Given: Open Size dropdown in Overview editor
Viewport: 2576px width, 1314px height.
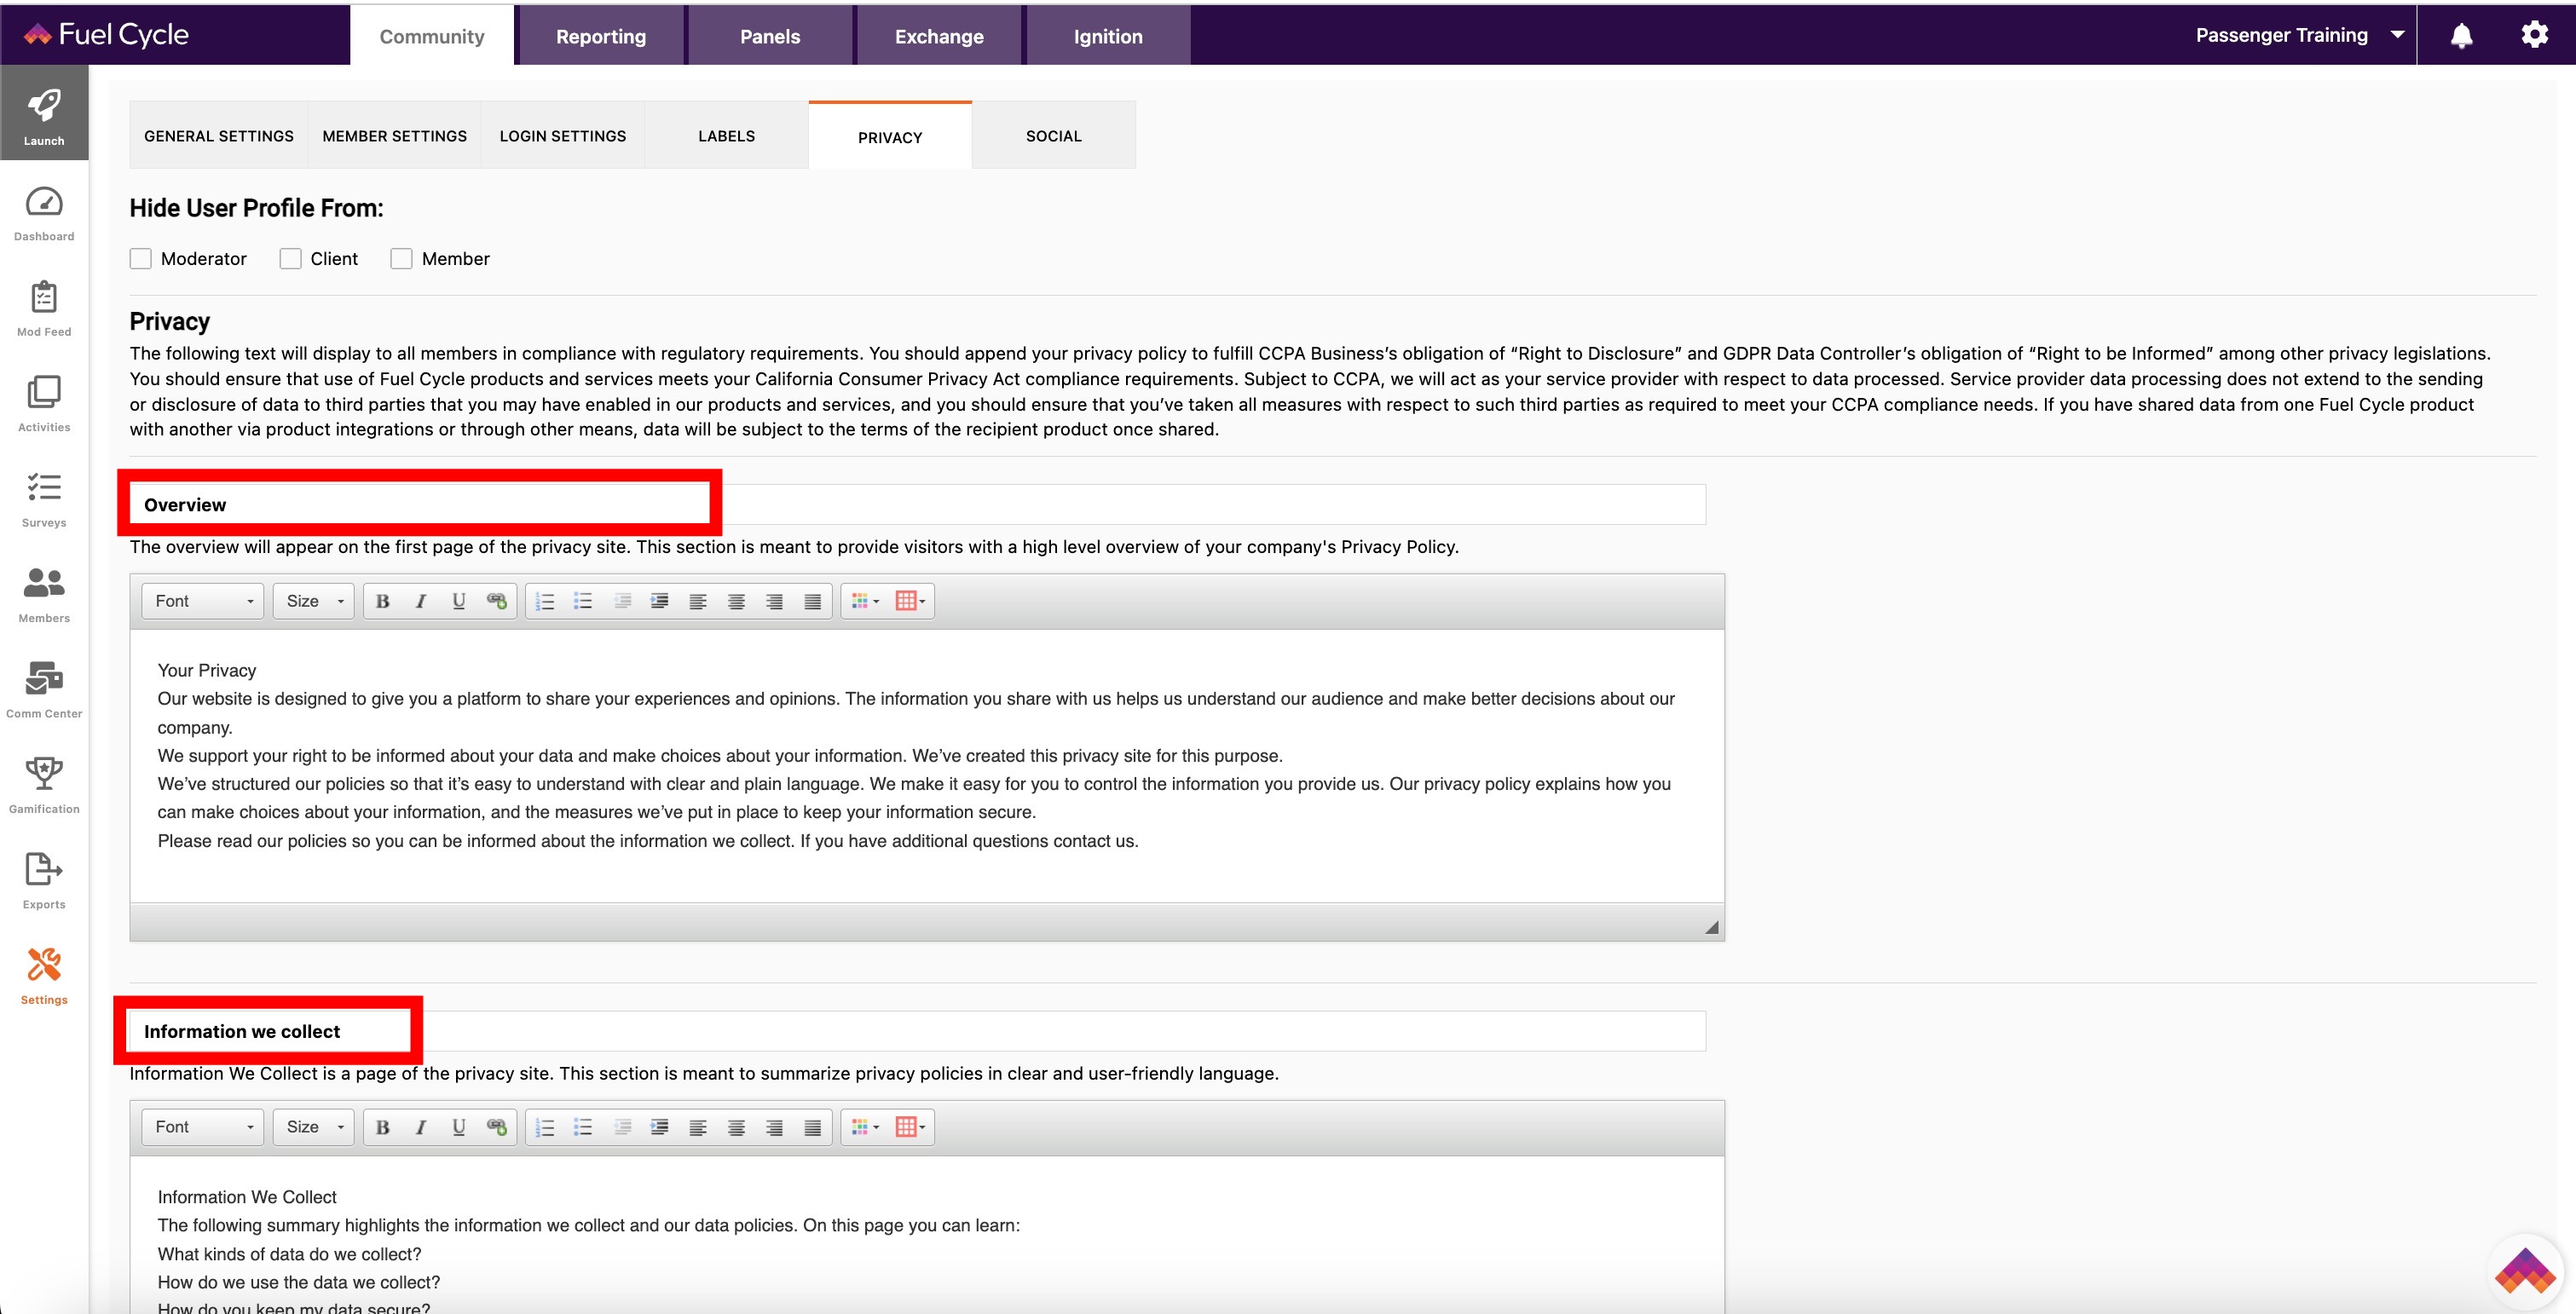Looking at the screenshot, I should 314,601.
